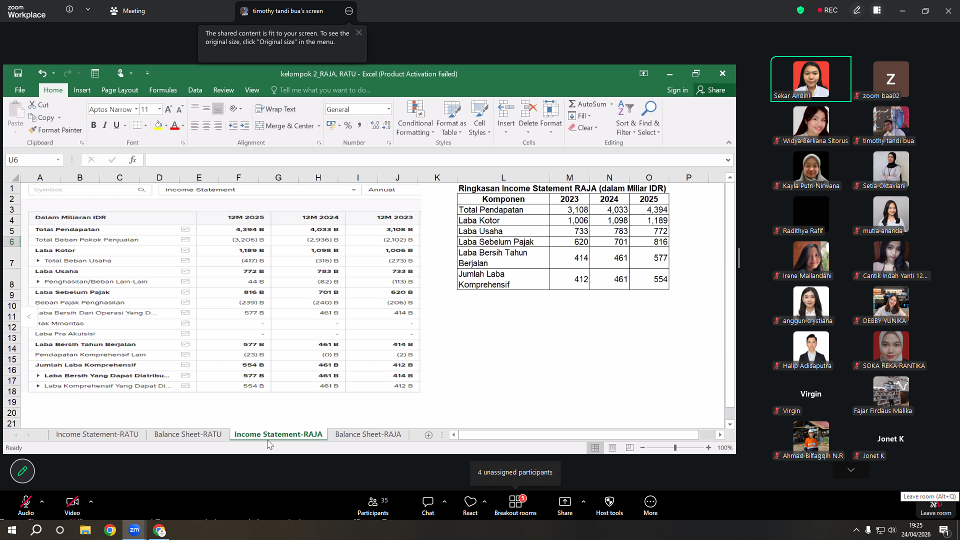The width and height of the screenshot is (960, 540).
Task: Click the Name Box showing U6
Action: point(34,160)
